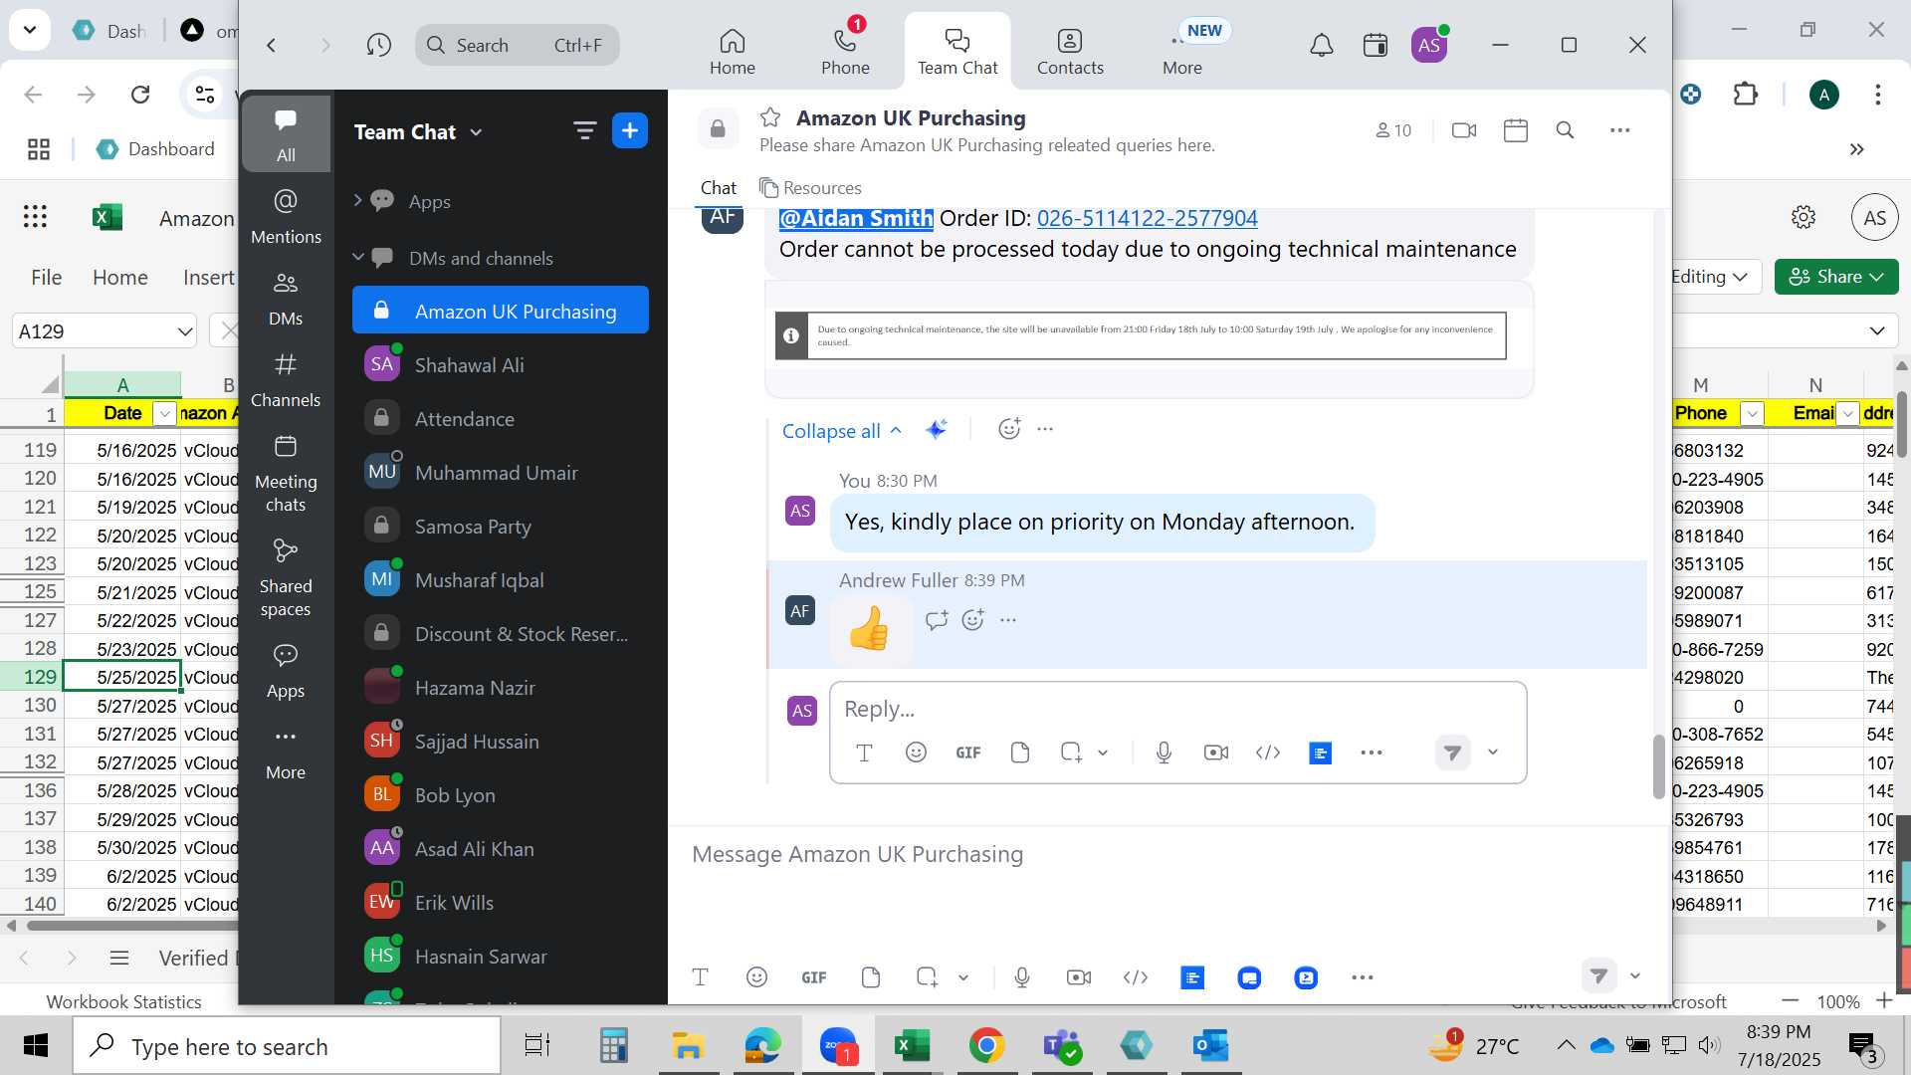Viewport: 1911px width, 1075px height.
Task: Open the calendar icon in Zoom header
Action: point(1376,45)
